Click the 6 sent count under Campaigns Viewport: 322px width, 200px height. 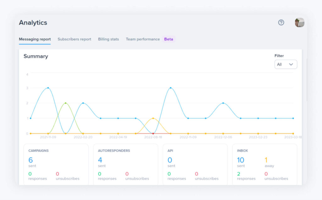point(30,160)
